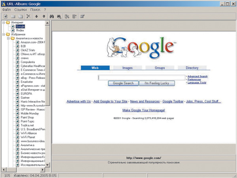Viewport: 237px width, 178px height.
Task: Open the Advanced Search link
Action: (x=197, y=77)
